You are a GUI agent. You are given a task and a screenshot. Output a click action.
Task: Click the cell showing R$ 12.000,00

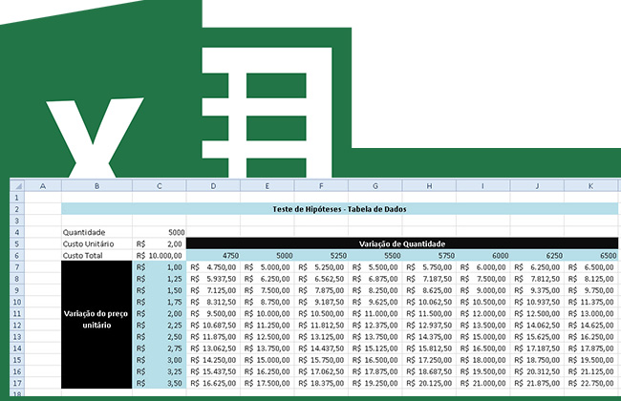tap(482, 313)
